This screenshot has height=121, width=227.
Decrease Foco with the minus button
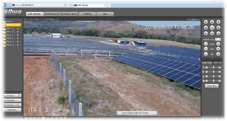[x=206, y=49]
